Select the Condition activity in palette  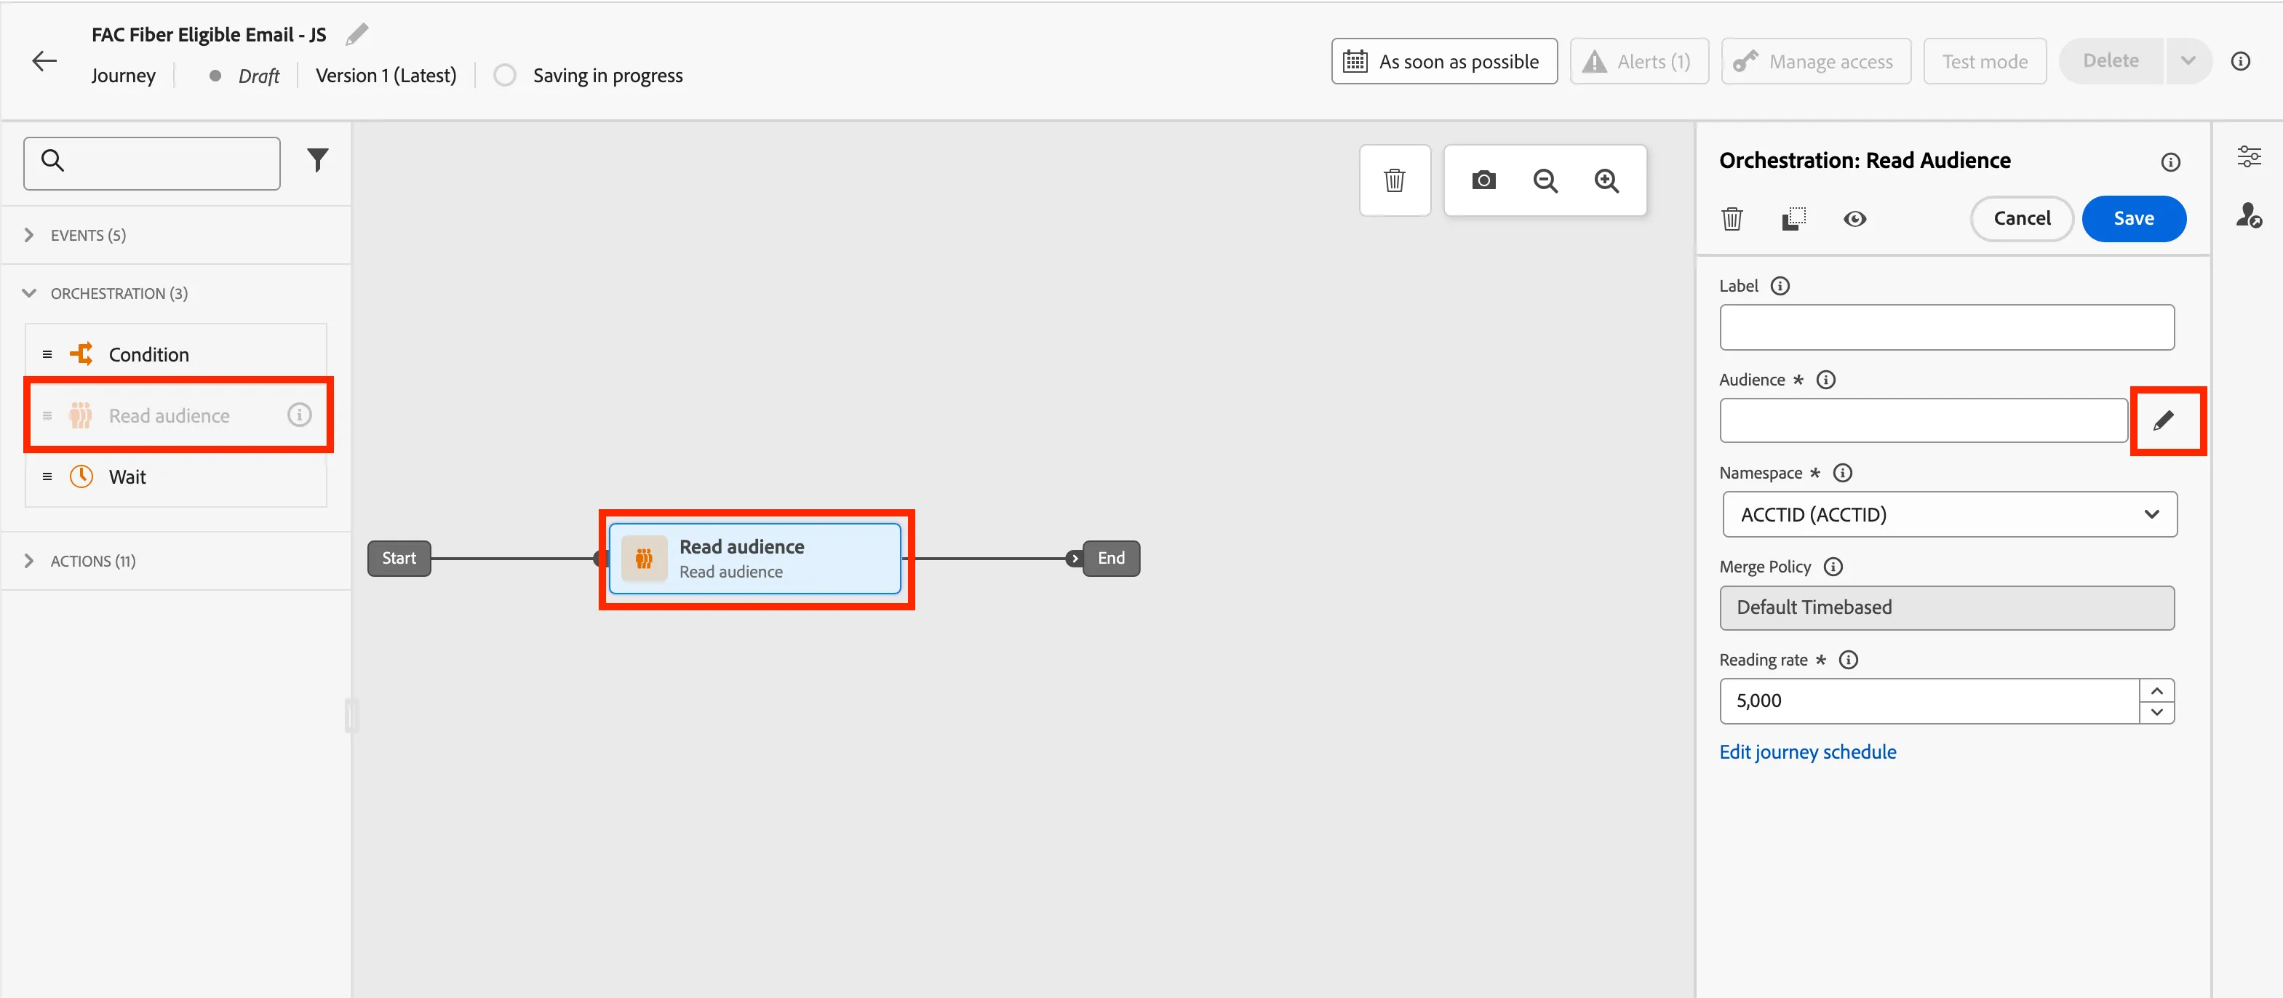pos(175,354)
